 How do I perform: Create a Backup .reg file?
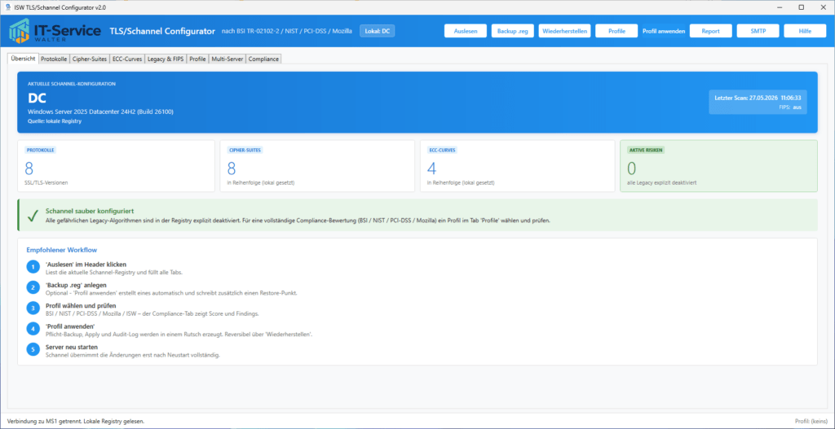512,31
